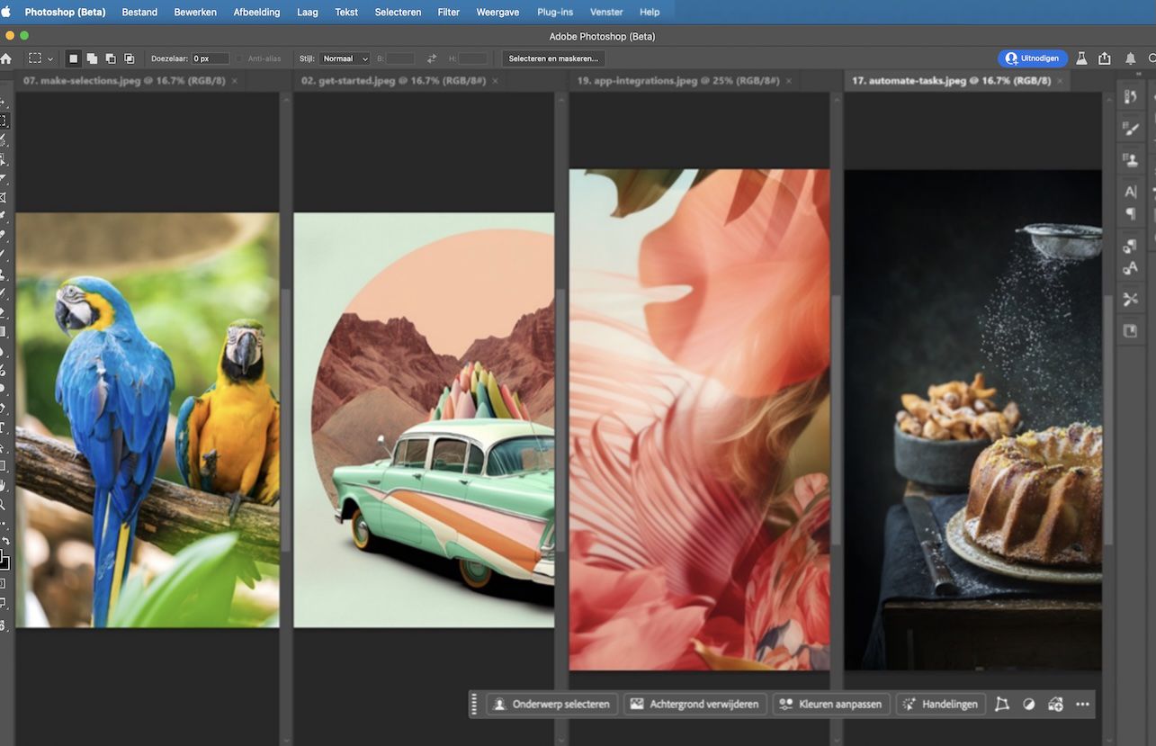The image size is (1156, 746).
Task: Open the Brush Settings panel icon
Action: pyautogui.click(x=1131, y=128)
